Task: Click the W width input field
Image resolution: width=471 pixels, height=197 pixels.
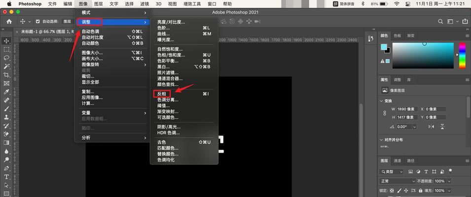Action: 407,109
